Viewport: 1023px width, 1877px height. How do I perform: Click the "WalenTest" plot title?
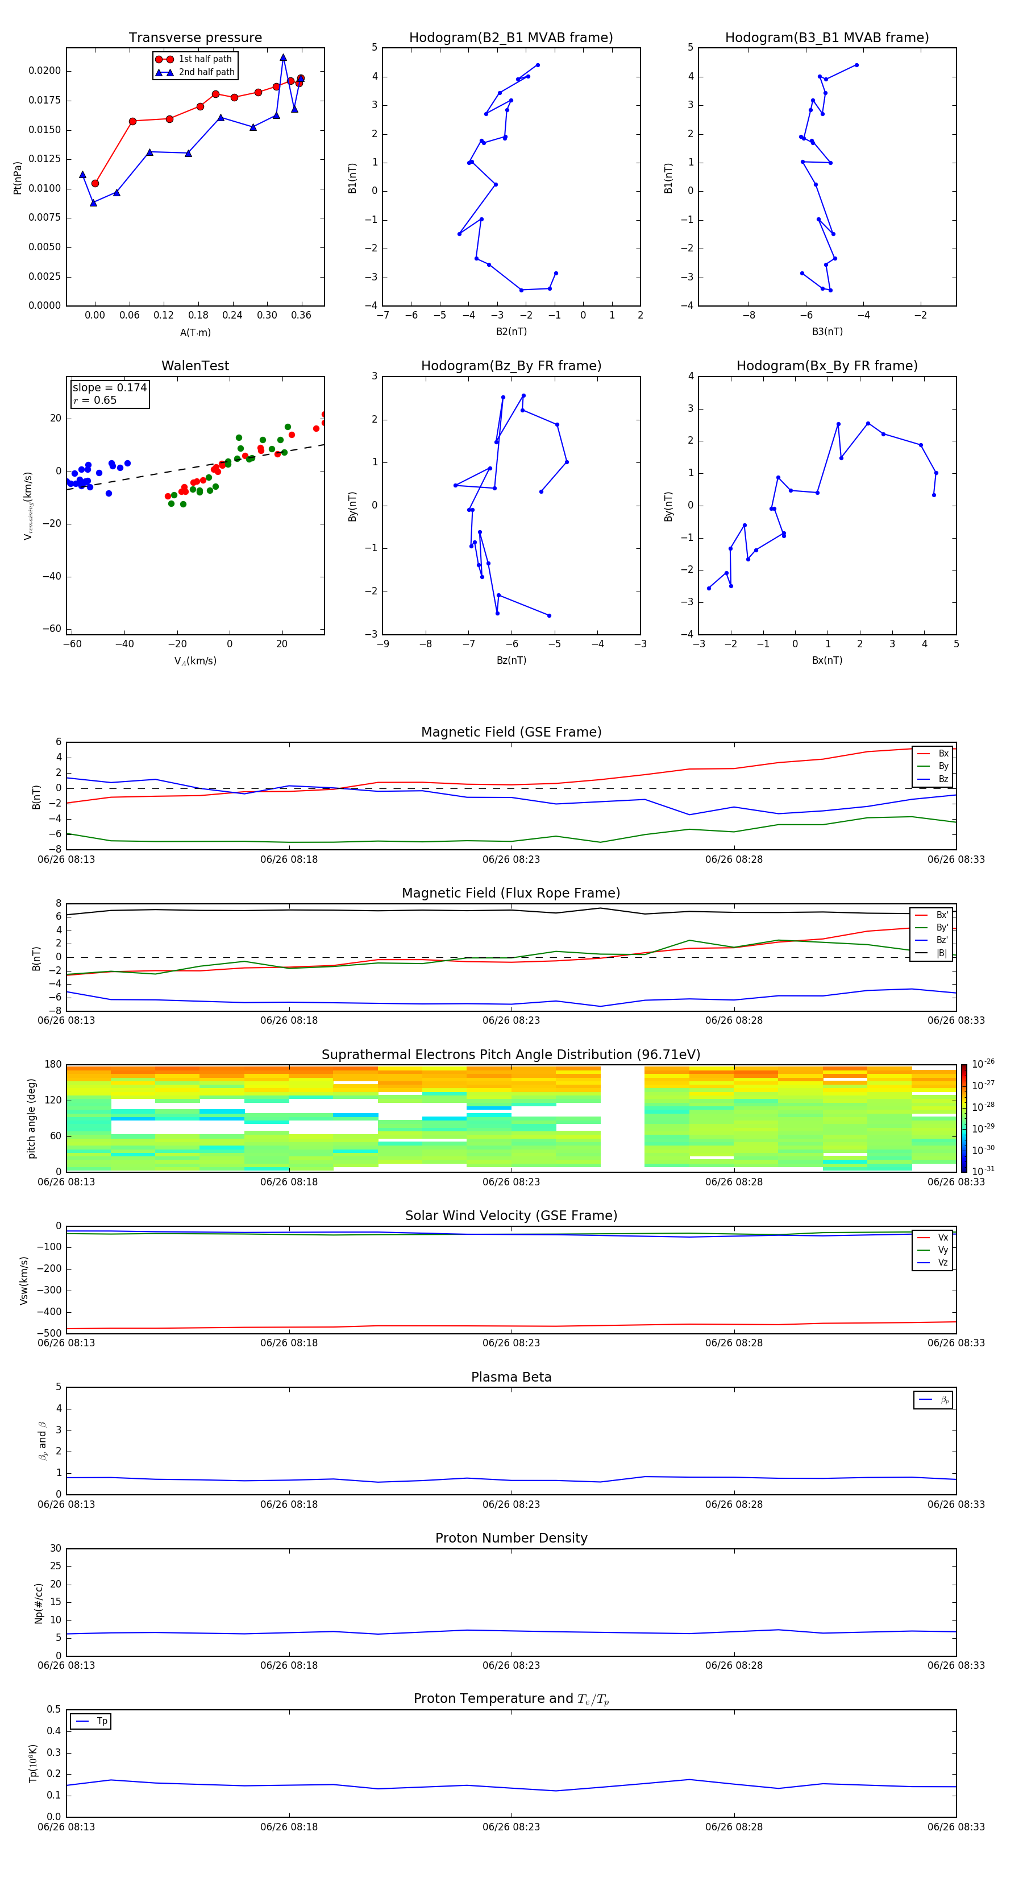(195, 366)
